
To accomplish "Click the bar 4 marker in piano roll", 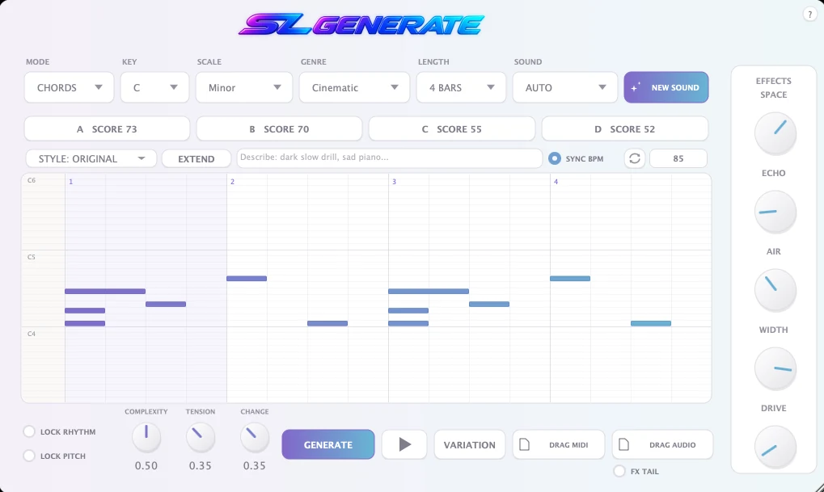I will pyautogui.click(x=556, y=182).
